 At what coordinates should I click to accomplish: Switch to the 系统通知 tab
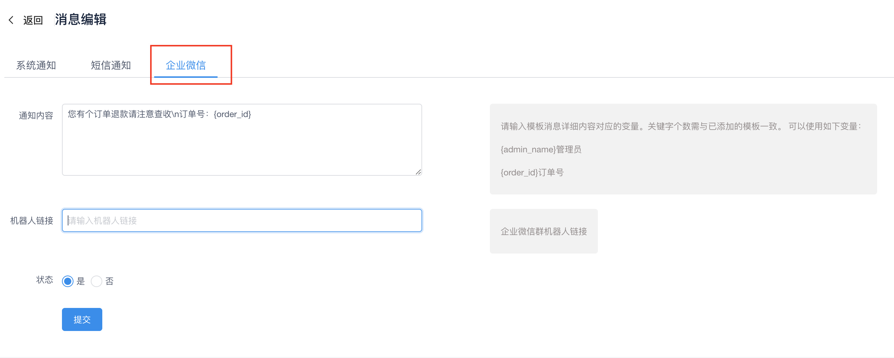coord(36,65)
